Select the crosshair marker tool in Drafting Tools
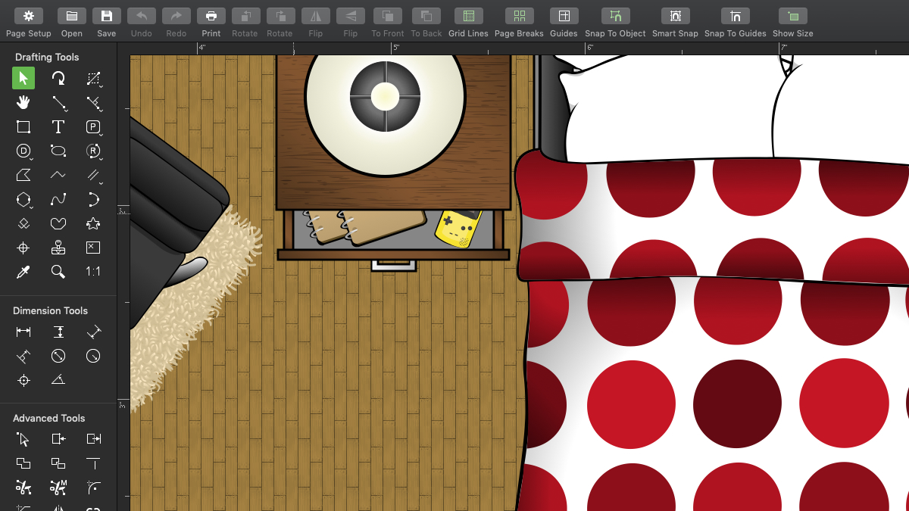The height and width of the screenshot is (511, 909). pyautogui.click(x=23, y=248)
